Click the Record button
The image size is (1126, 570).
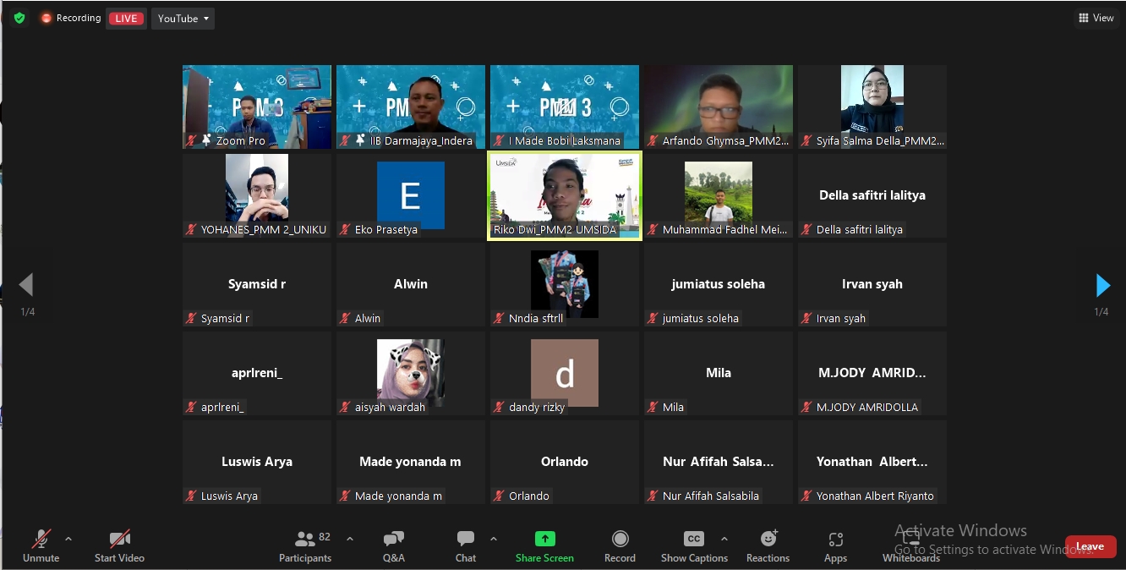[620, 546]
